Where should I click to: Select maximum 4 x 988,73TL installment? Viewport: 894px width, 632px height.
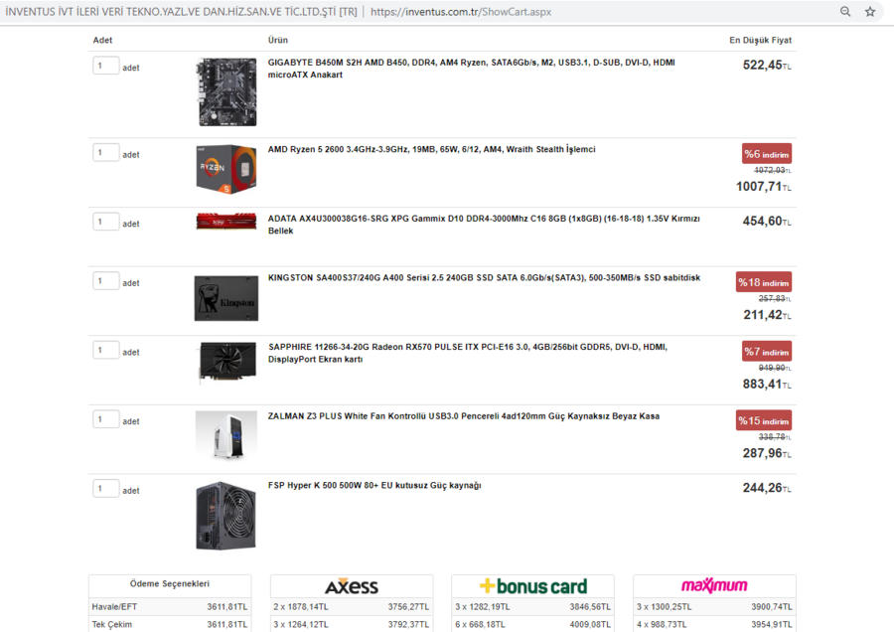(x=714, y=625)
